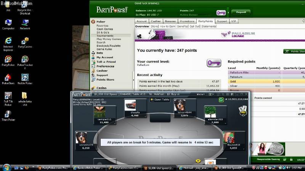Launch Firefox from quick launch bar

(27, 168)
